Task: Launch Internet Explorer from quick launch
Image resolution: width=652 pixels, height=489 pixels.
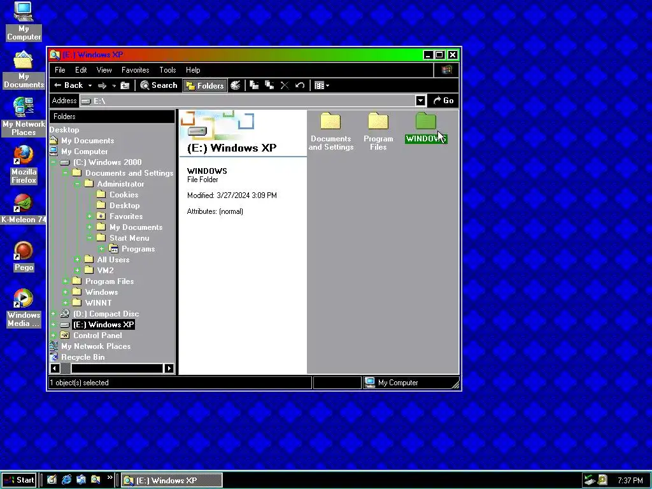Action: pyautogui.click(x=66, y=480)
